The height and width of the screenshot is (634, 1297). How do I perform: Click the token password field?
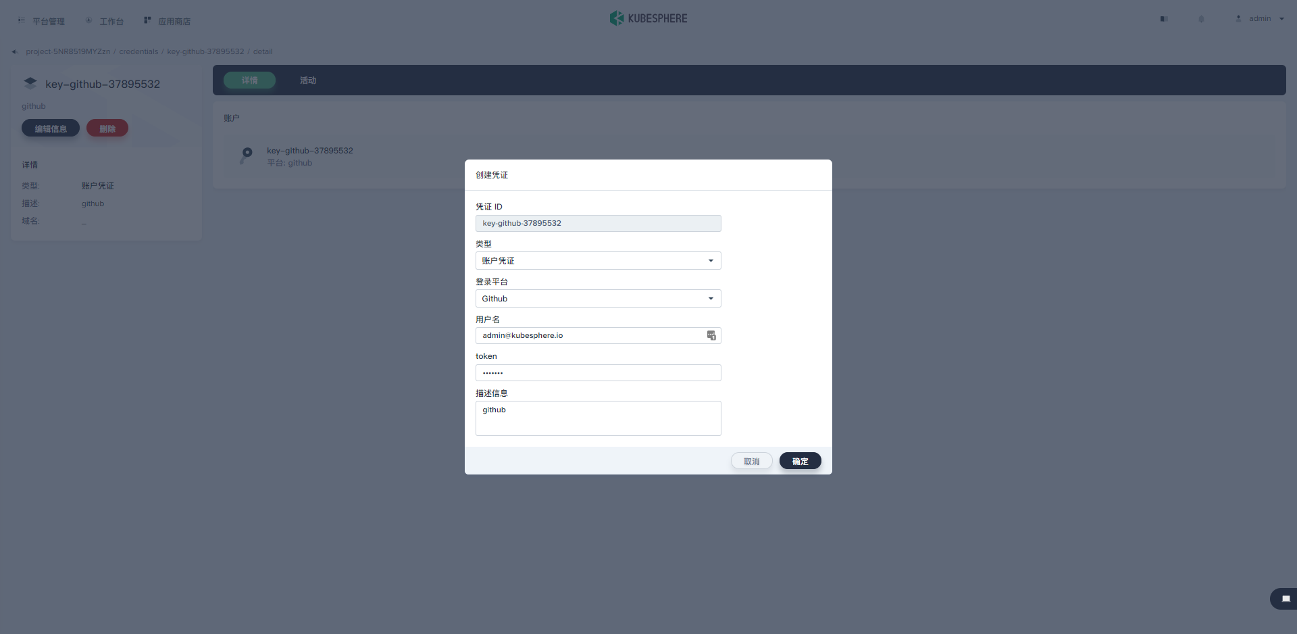pos(599,372)
